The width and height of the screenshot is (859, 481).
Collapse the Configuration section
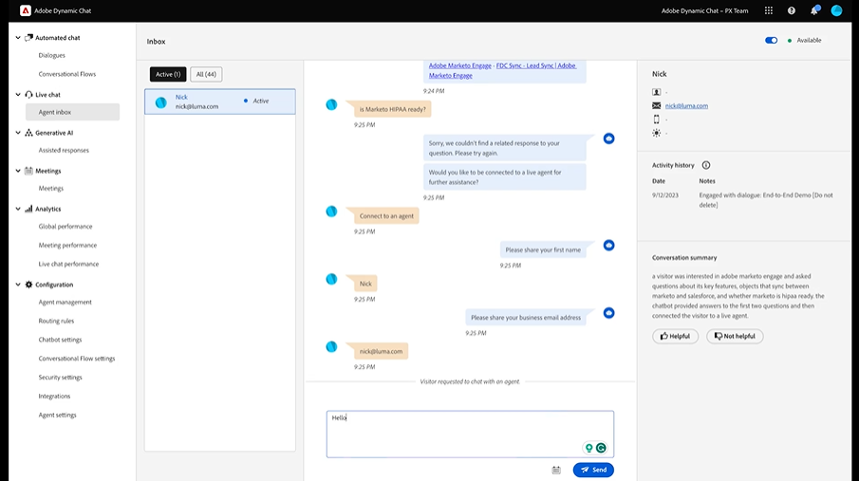[x=18, y=285]
